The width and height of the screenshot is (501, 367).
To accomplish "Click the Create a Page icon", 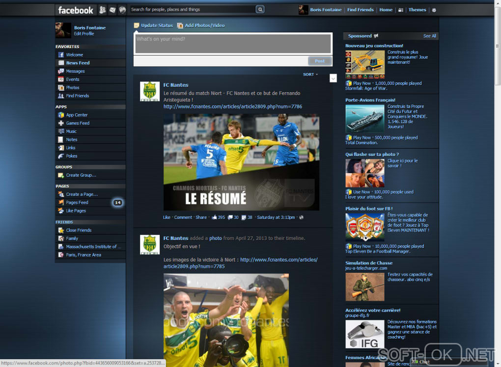I will pos(61,194).
